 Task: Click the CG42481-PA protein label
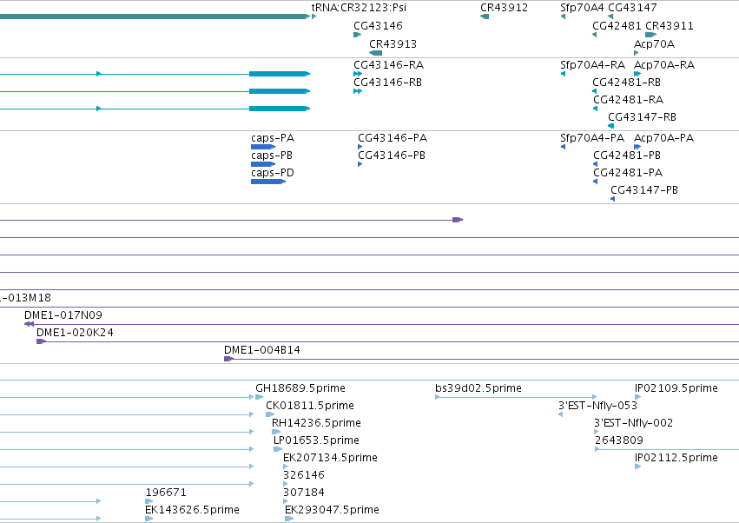point(628,173)
